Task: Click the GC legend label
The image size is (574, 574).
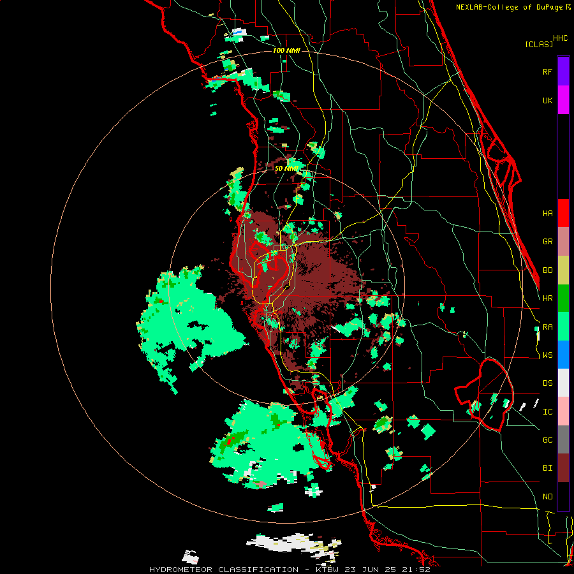Action: point(547,440)
